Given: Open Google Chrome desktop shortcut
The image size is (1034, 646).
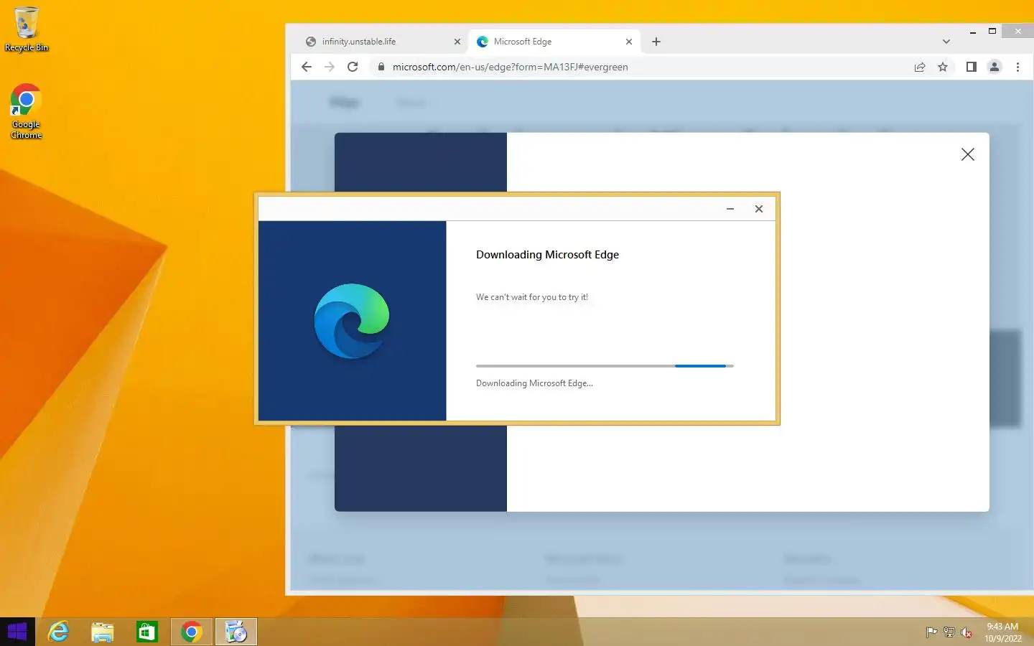Looking at the screenshot, I should tap(27, 111).
